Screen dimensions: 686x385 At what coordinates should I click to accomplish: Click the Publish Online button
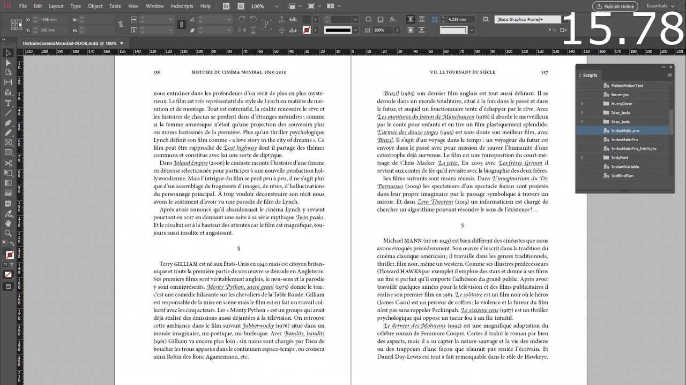[x=615, y=6]
